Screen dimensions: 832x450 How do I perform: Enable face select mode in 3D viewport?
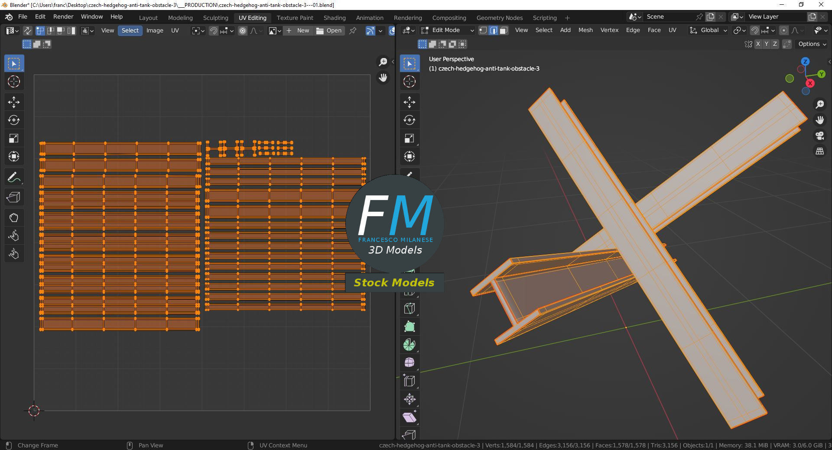pyautogui.click(x=504, y=30)
